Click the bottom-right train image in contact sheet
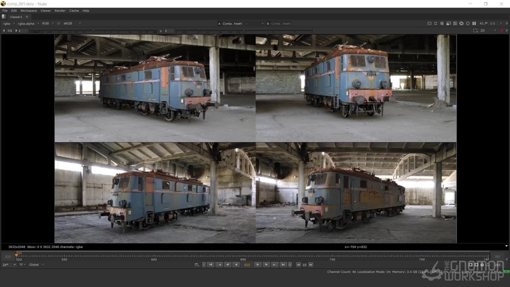The image size is (510, 287). (x=356, y=192)
